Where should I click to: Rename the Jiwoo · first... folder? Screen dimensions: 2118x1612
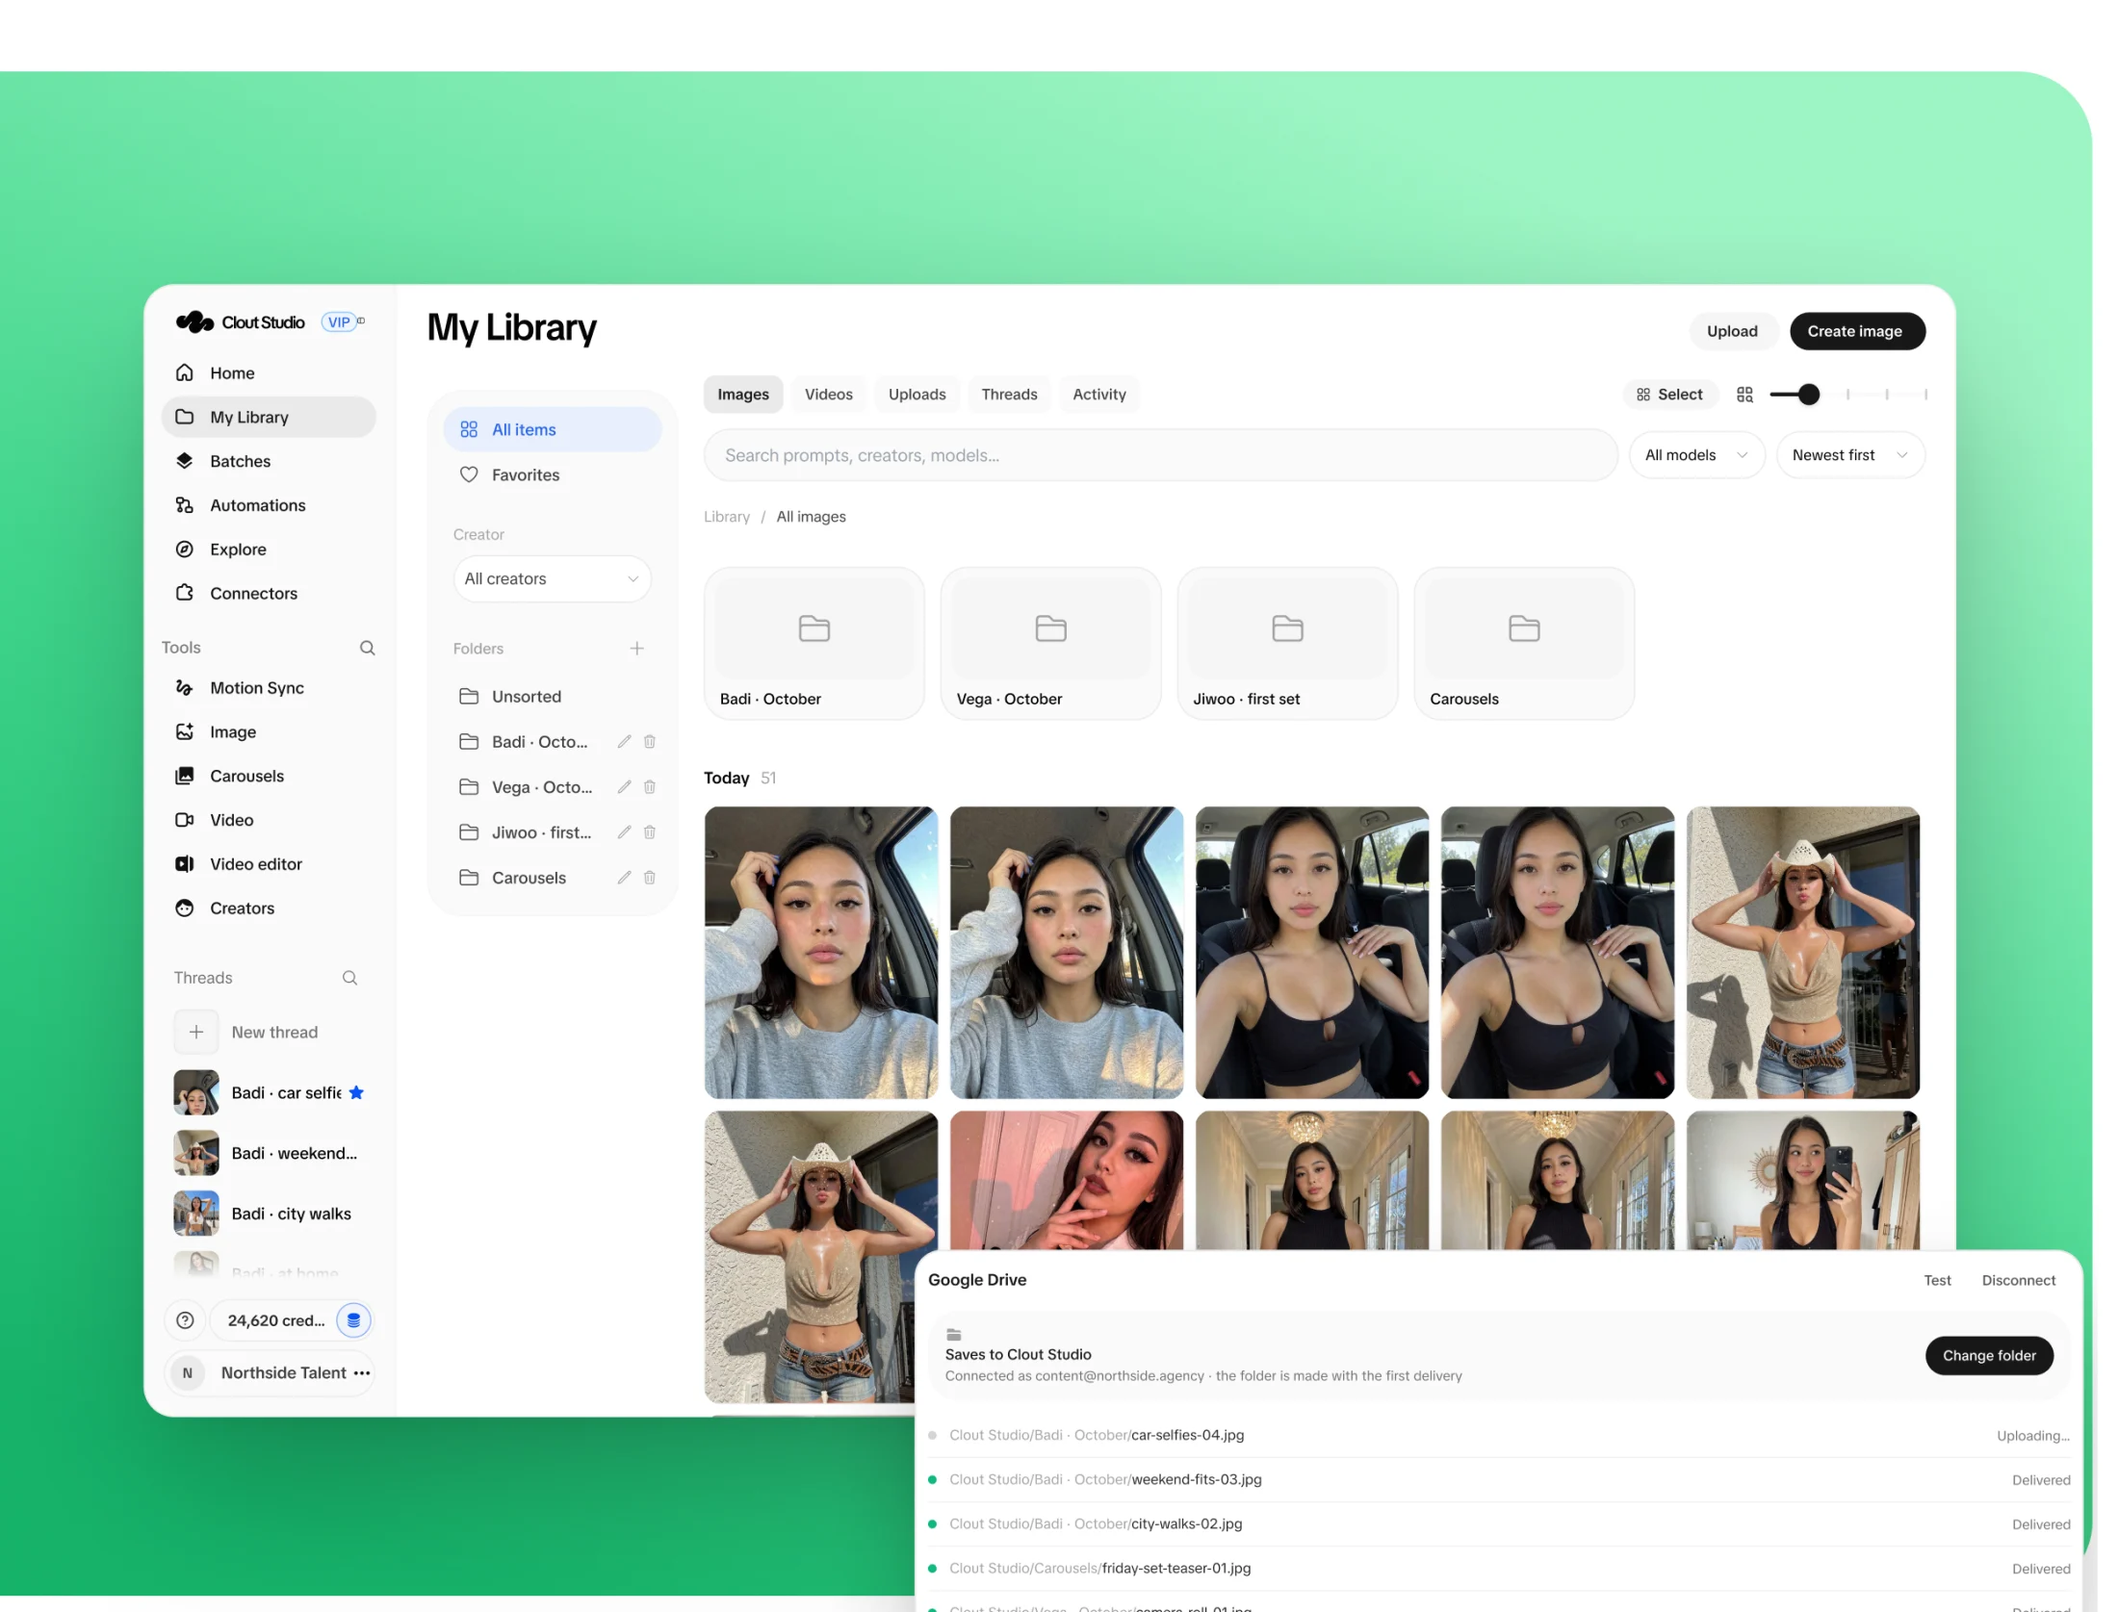[x=625, y=833]
